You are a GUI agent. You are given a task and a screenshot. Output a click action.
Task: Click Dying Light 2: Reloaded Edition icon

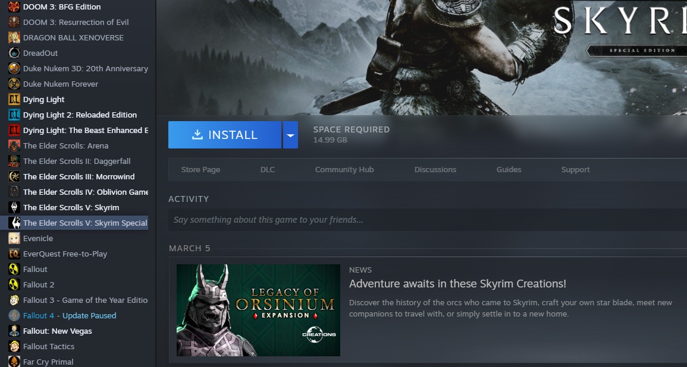pyautogui.click(x=14, y=115)
